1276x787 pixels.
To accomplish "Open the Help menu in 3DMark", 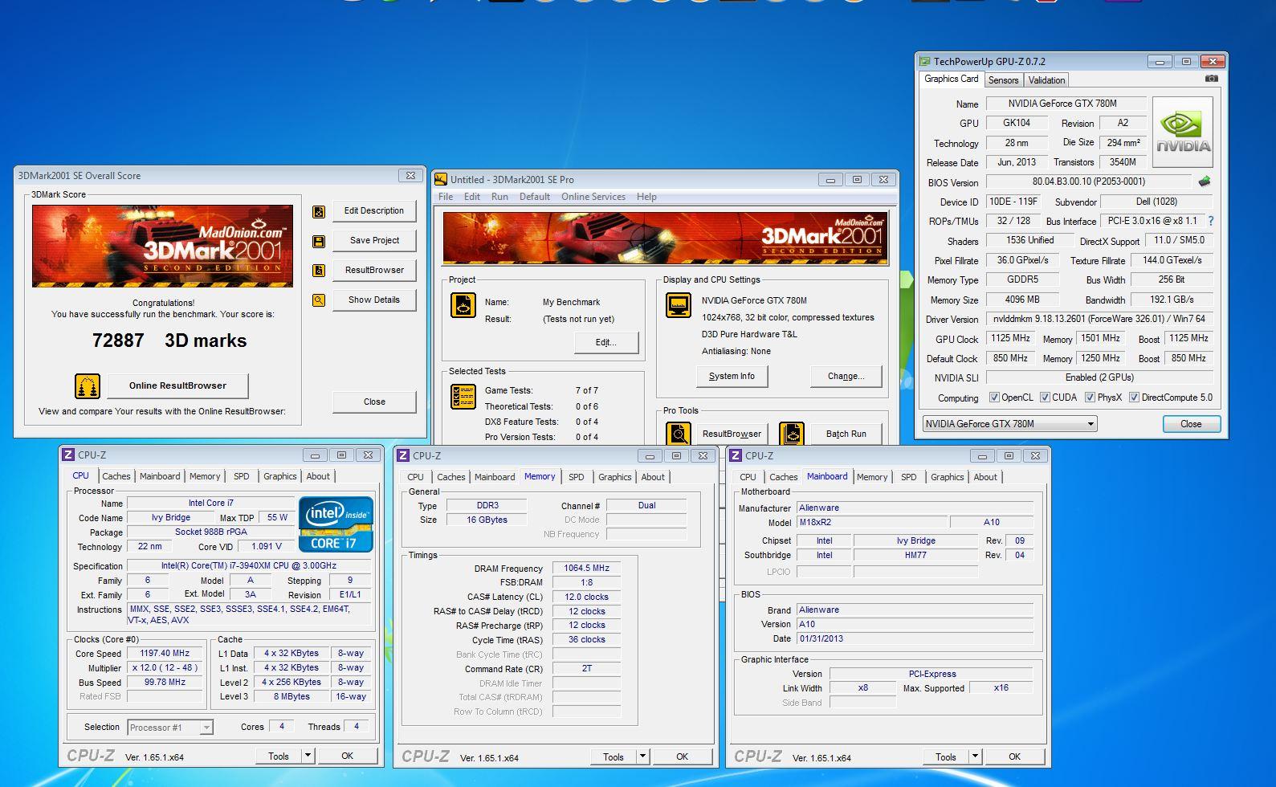I will click(646, 197).
